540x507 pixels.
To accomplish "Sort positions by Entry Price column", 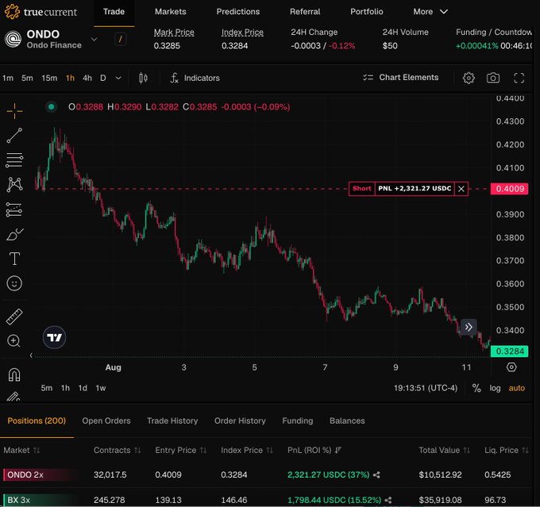I will 181,450.
